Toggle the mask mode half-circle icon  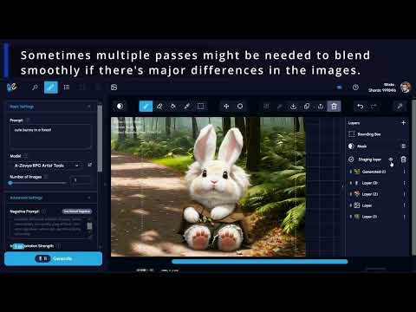pos(120,107)
